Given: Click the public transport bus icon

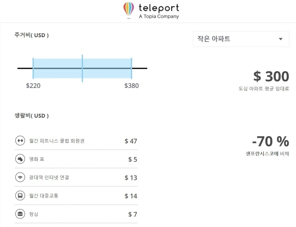Looking at the screenshot, I should 20,196.
